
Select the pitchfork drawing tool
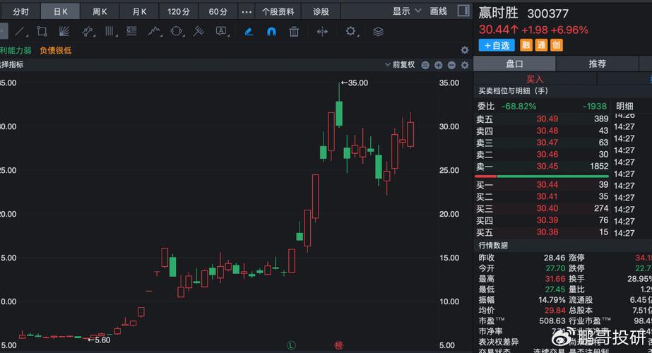[198, 32]
